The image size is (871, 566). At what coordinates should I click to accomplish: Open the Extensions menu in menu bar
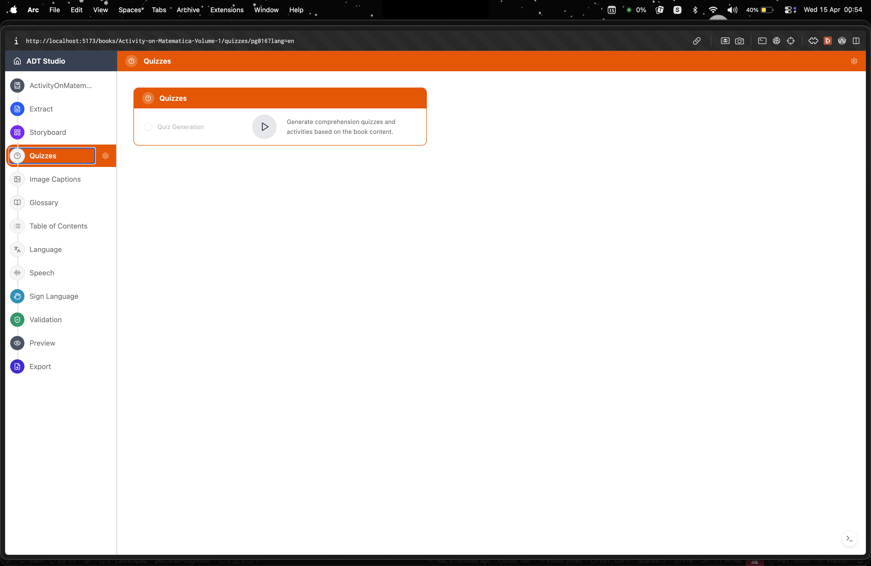pos(227,10)
